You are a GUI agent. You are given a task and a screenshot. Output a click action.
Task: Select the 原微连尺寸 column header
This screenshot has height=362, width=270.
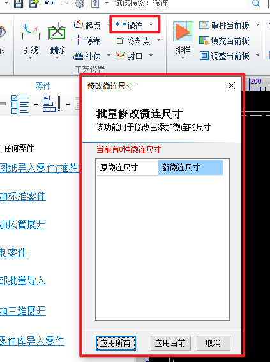(x=127, y=167)
